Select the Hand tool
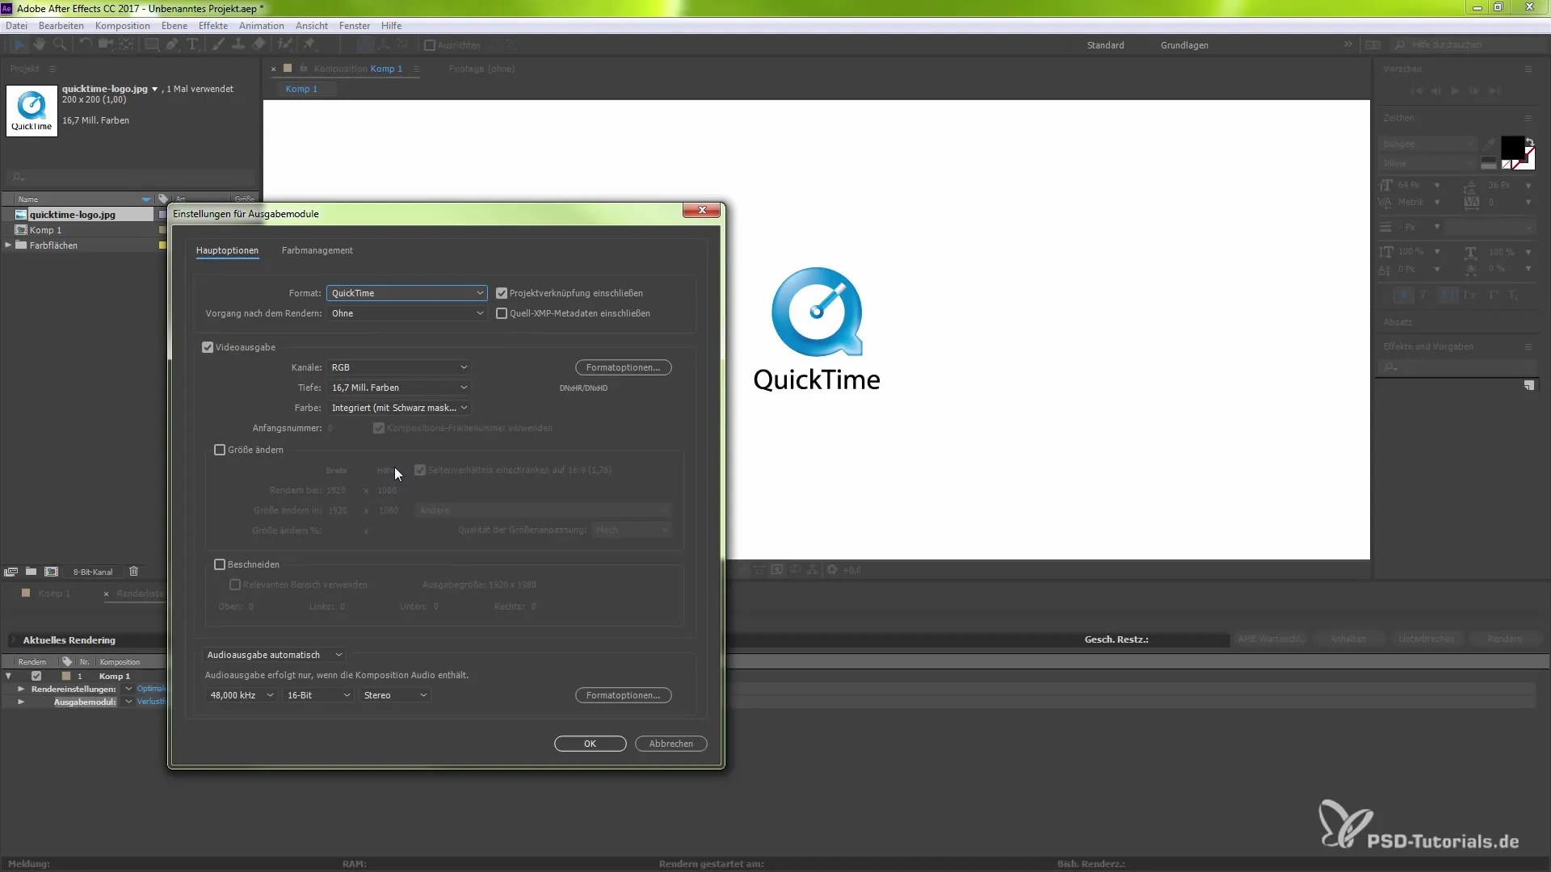 tap(39, 44)
